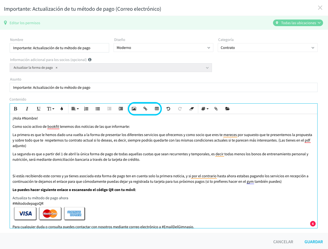The height and width of the screenshot is (249, 328).
Task: Insert a table
Action: (157, 109)
